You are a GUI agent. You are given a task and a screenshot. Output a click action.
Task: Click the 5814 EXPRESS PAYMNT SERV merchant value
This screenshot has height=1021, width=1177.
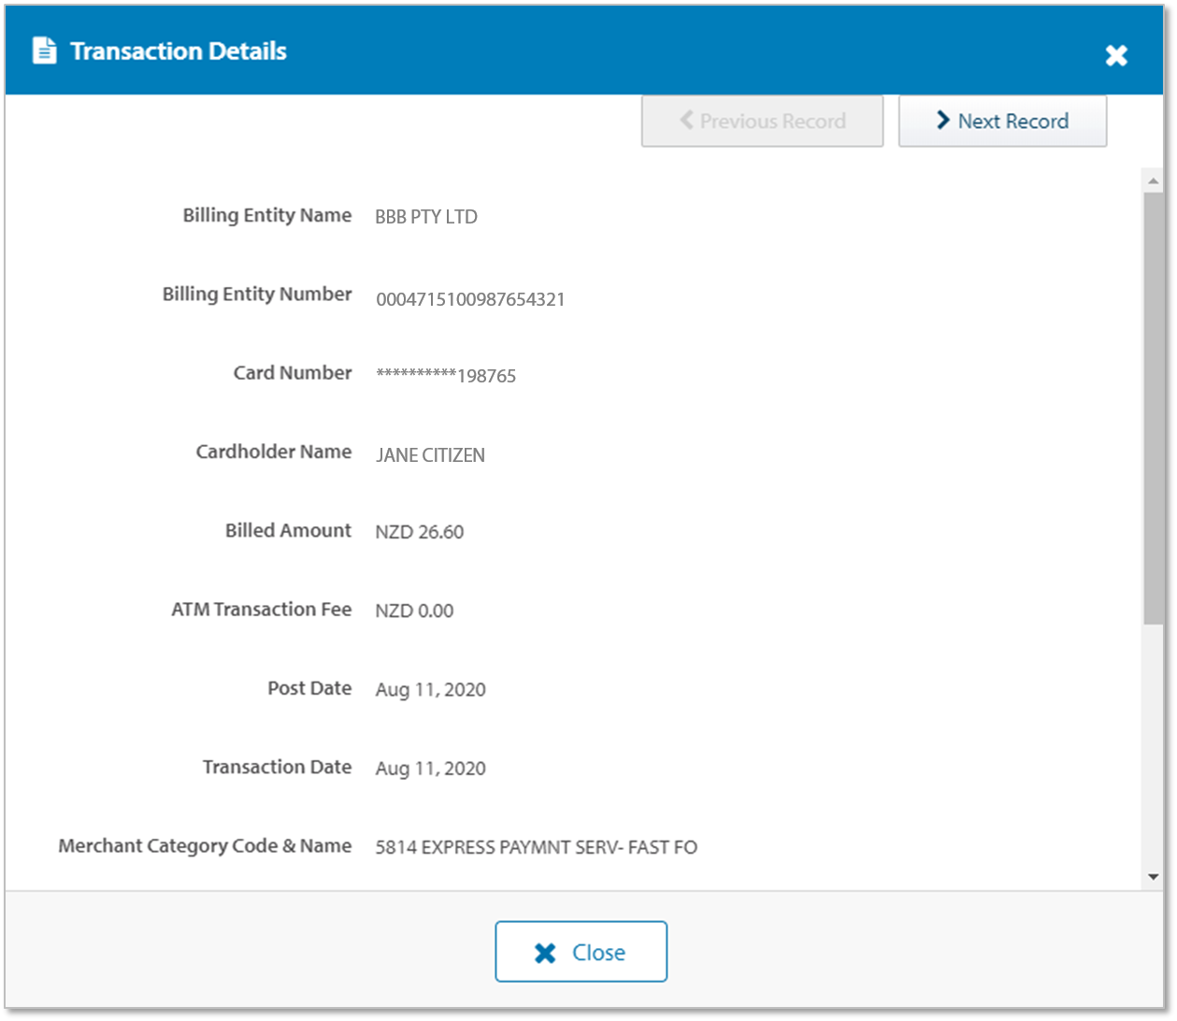tap(536, 848)
